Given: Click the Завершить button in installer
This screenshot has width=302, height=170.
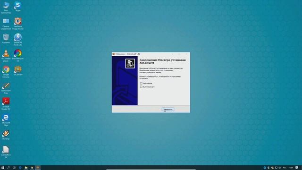Looking at the screenshot, I should click(168, 110).
